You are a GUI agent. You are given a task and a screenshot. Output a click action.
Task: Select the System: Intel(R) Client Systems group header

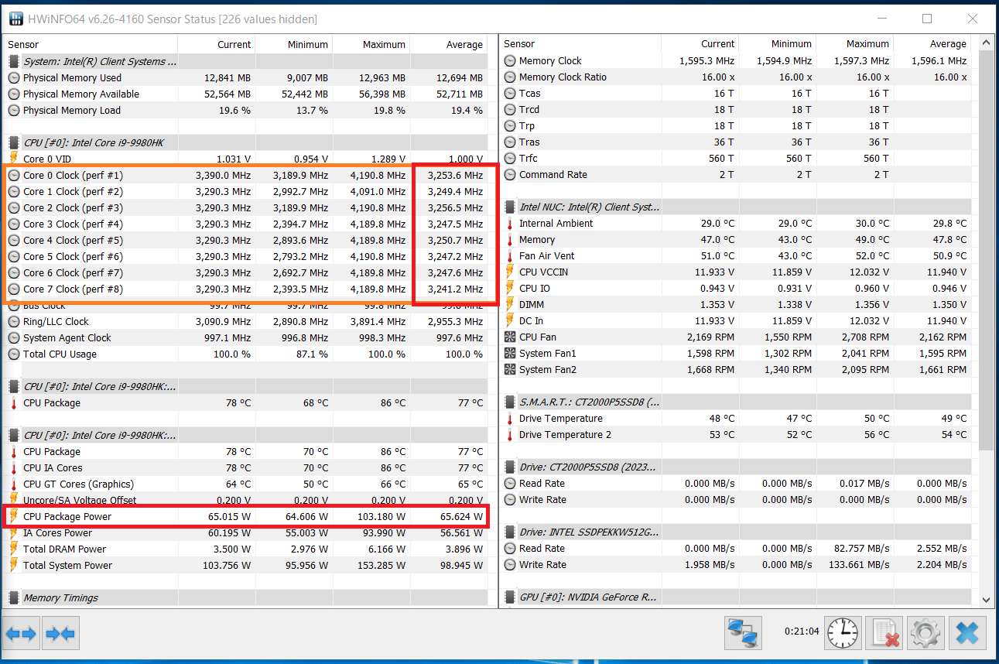pos(247,61)
